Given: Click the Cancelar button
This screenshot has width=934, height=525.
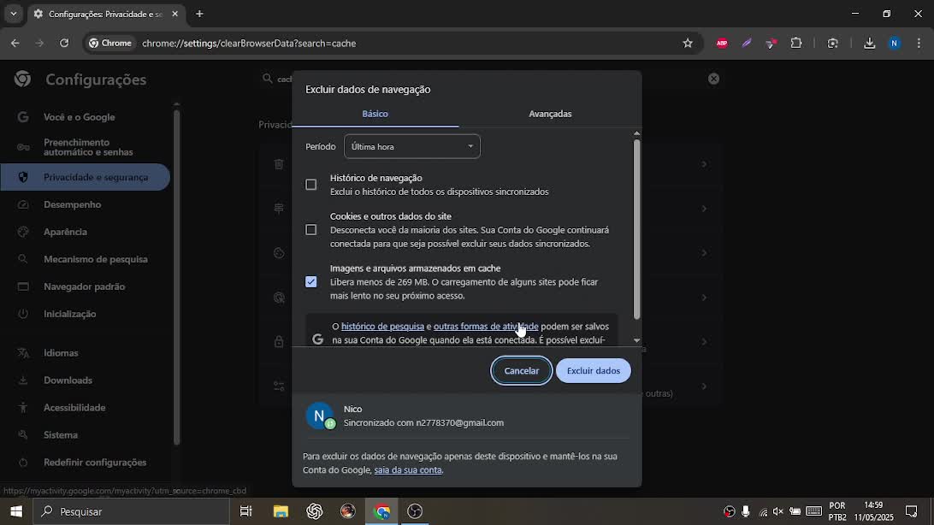Looking at the screenshot, I should (x=521, y=371).
